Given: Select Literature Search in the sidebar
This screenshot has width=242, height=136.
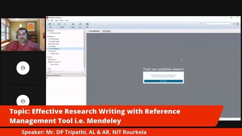Looking at the screenshot, I should click(x=56, y=33).
